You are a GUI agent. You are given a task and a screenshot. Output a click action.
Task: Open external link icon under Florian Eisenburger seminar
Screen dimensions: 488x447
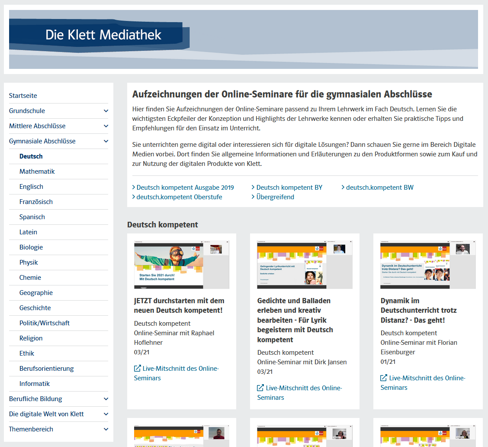384,378
